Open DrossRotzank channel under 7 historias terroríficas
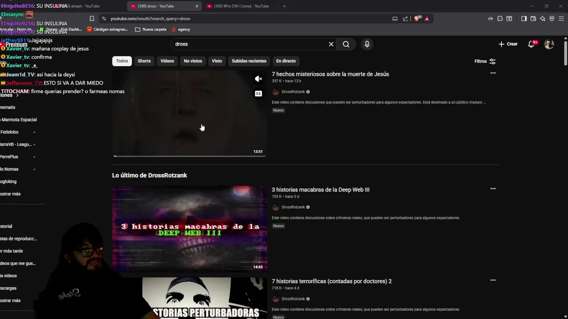The width and height of the screenshot is (568, 319). click(293, 299)
